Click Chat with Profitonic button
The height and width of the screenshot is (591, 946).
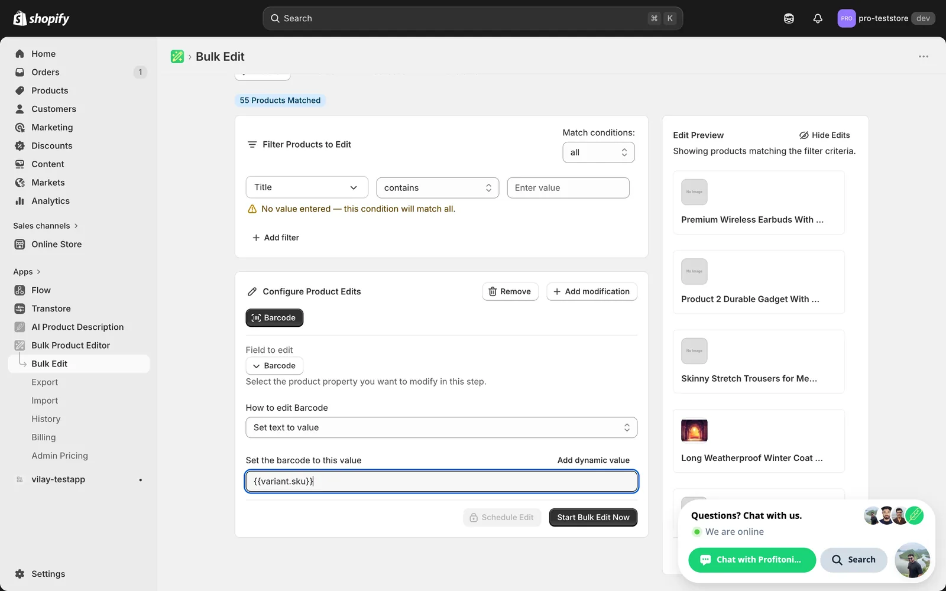click(752, 560)
